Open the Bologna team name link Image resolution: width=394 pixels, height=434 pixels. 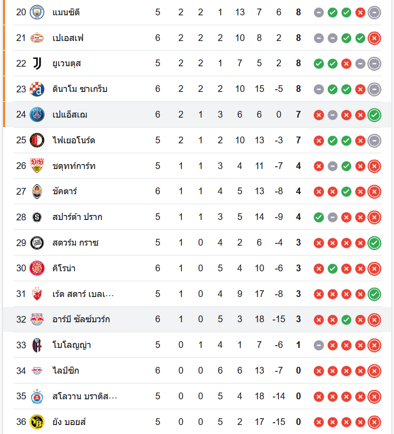(x=72, y=345)
